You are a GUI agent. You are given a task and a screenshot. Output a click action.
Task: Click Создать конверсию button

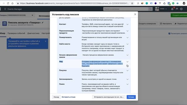tap(147, 24)
